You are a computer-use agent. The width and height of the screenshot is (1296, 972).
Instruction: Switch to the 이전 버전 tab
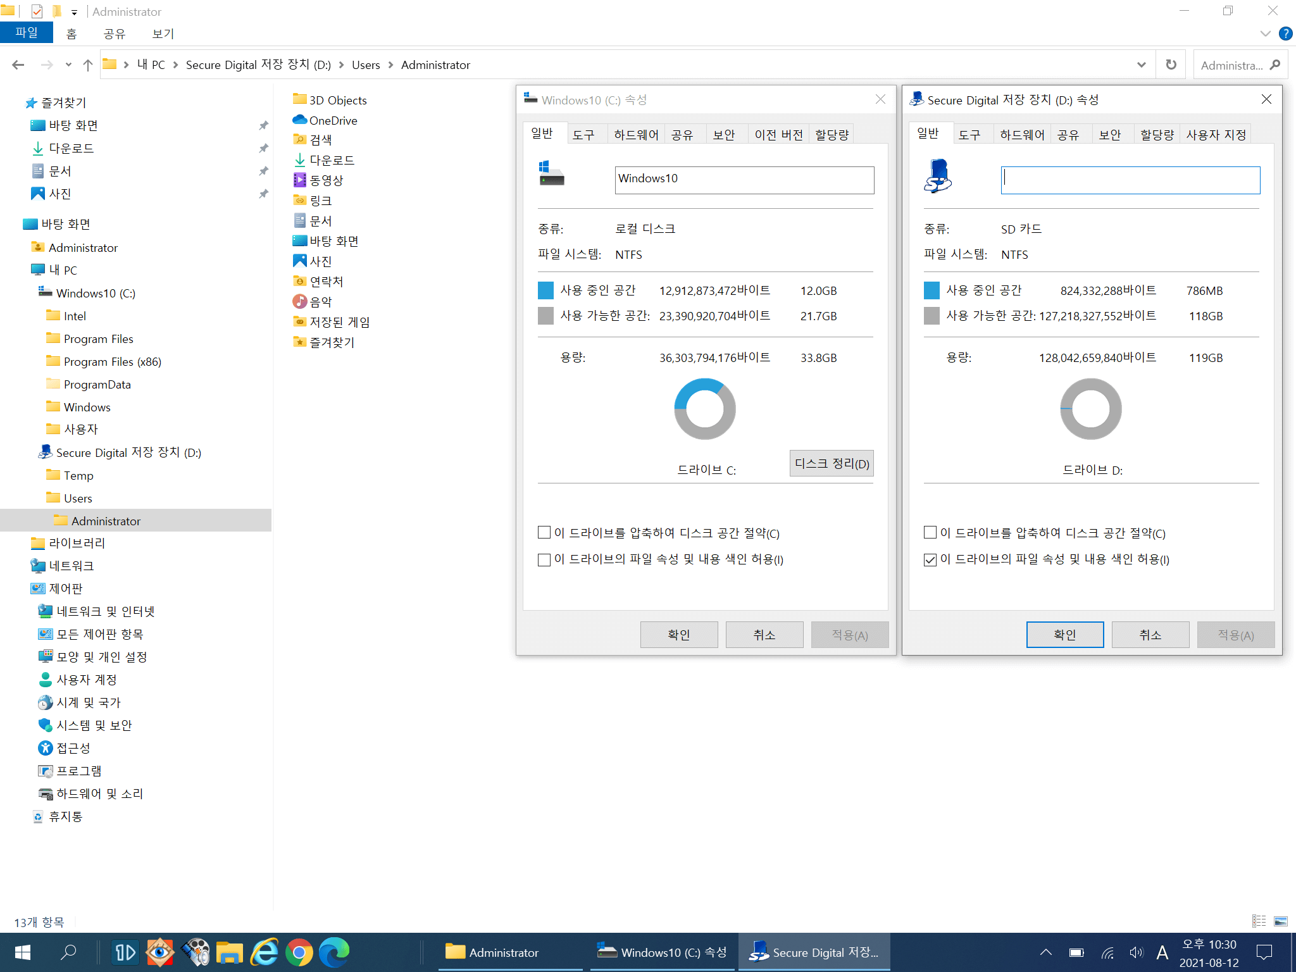coord(778,134)
